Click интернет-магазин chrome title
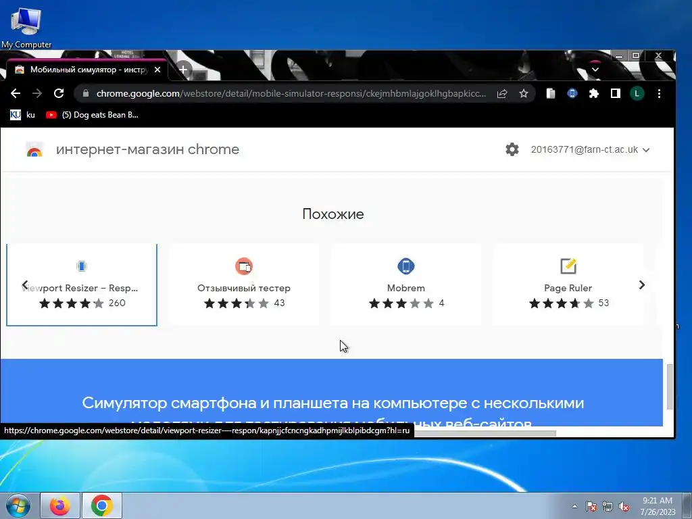 tap(147, 149)
